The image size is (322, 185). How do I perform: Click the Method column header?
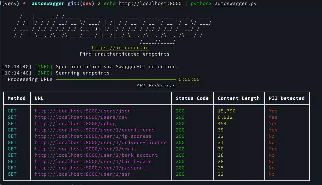pyautogui.click(x=17, y=98)
